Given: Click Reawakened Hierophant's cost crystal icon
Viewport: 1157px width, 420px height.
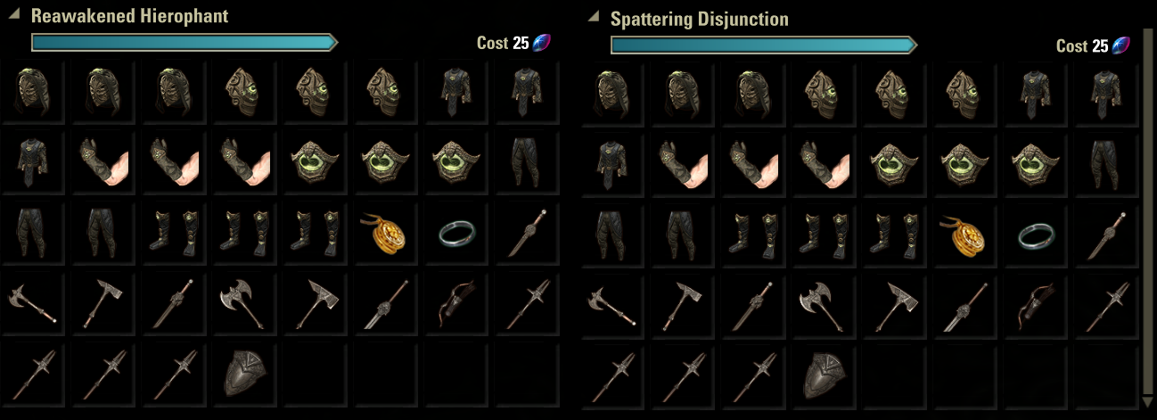Looking at the screenshot, I should pos(542,43).
